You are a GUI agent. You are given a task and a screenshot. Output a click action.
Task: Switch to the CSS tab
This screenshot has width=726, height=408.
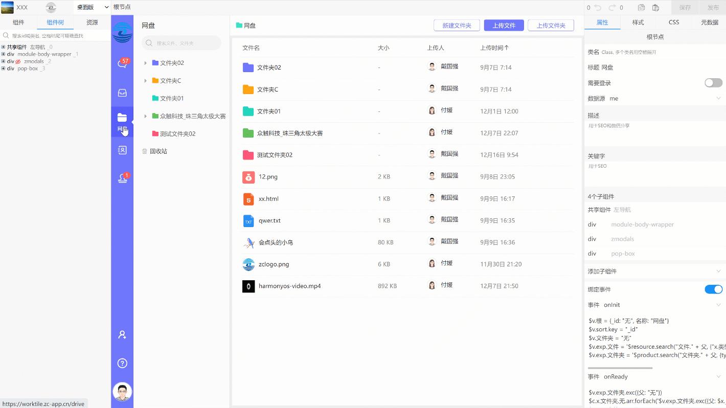(674, 22)
